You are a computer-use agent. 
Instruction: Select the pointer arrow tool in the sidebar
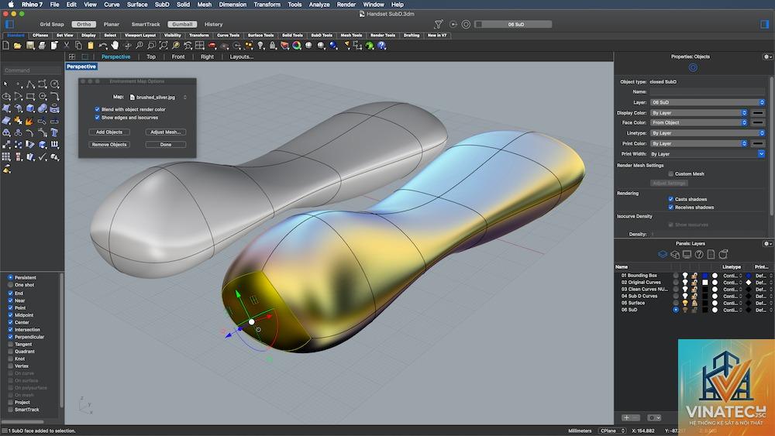(x=5, y=84)
